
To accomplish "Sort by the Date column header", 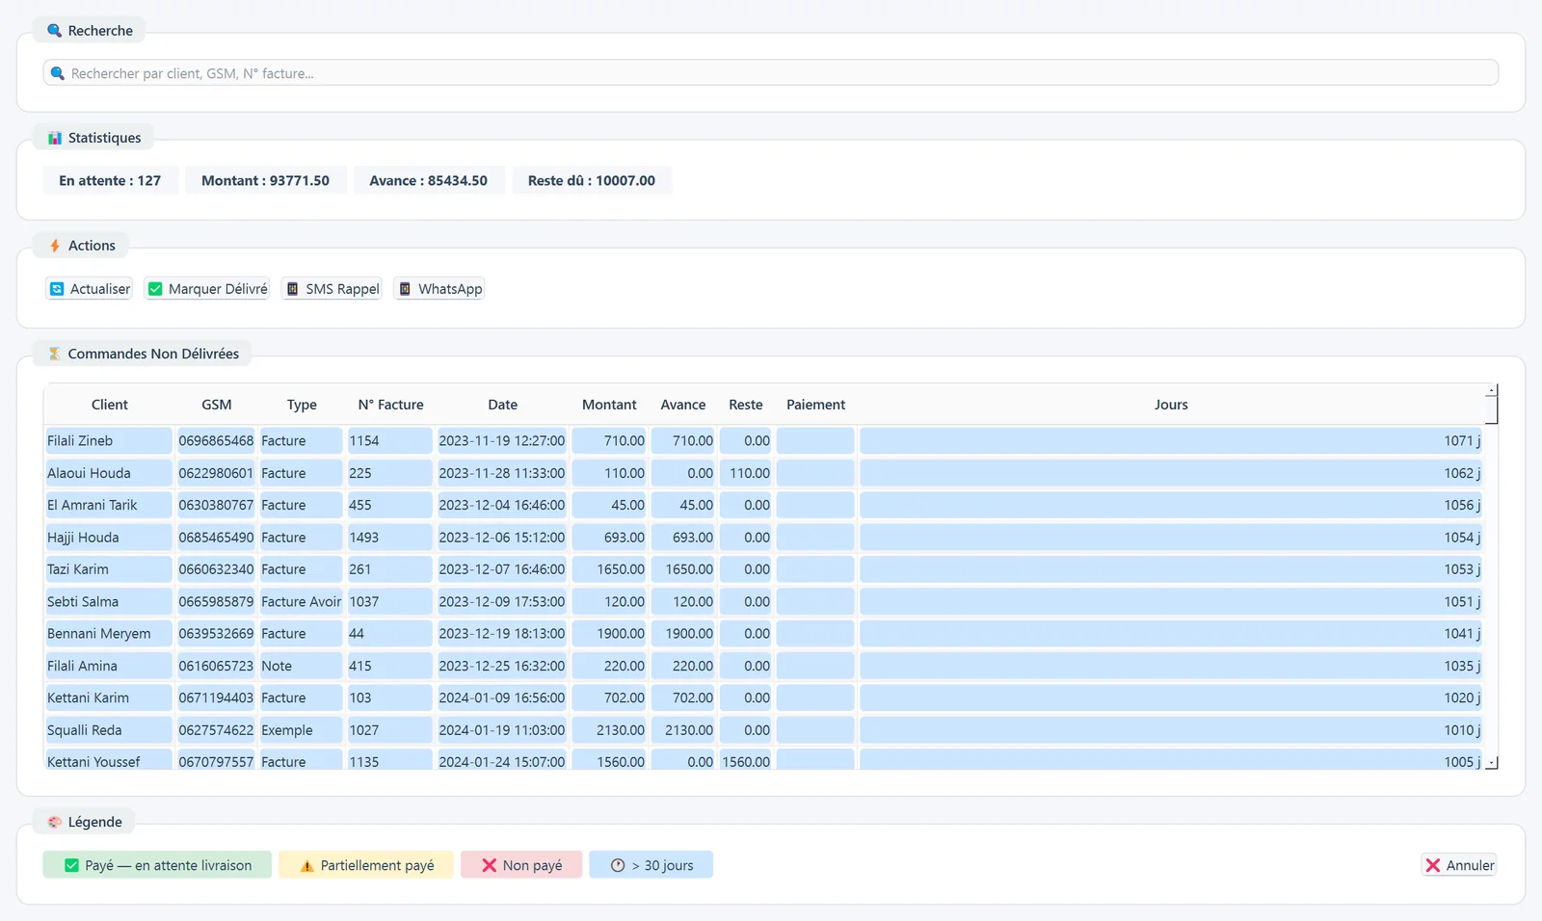I will 502,405.
